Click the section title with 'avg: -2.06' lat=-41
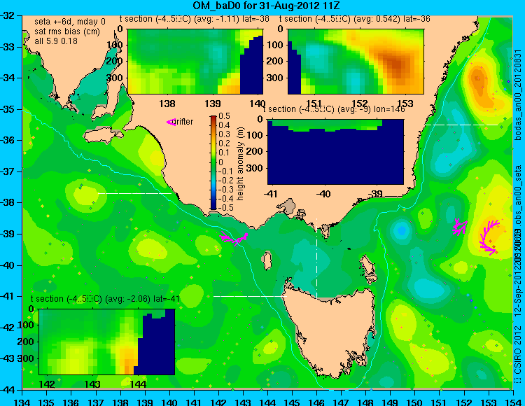This screenshot has height=406, width=525. click(x=105, y=299)
